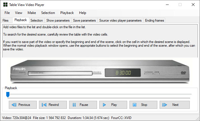The width and height of the screenshot is (200, 121).
Task: Click the 'Duration: 1:34:34 (5 674 sec)' status entry
Action: coord(88,118)
